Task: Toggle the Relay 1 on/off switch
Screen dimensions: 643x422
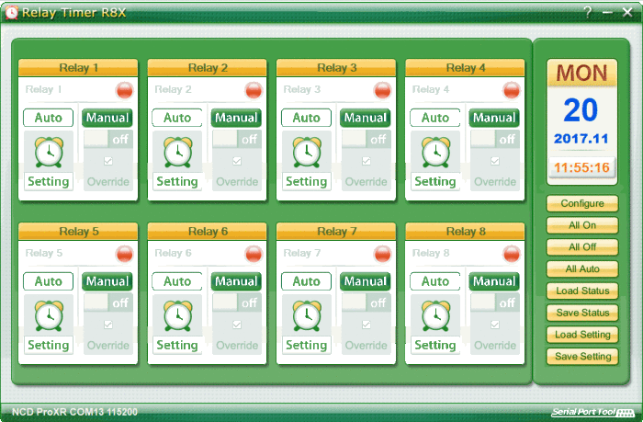Action: pos(108,139)
